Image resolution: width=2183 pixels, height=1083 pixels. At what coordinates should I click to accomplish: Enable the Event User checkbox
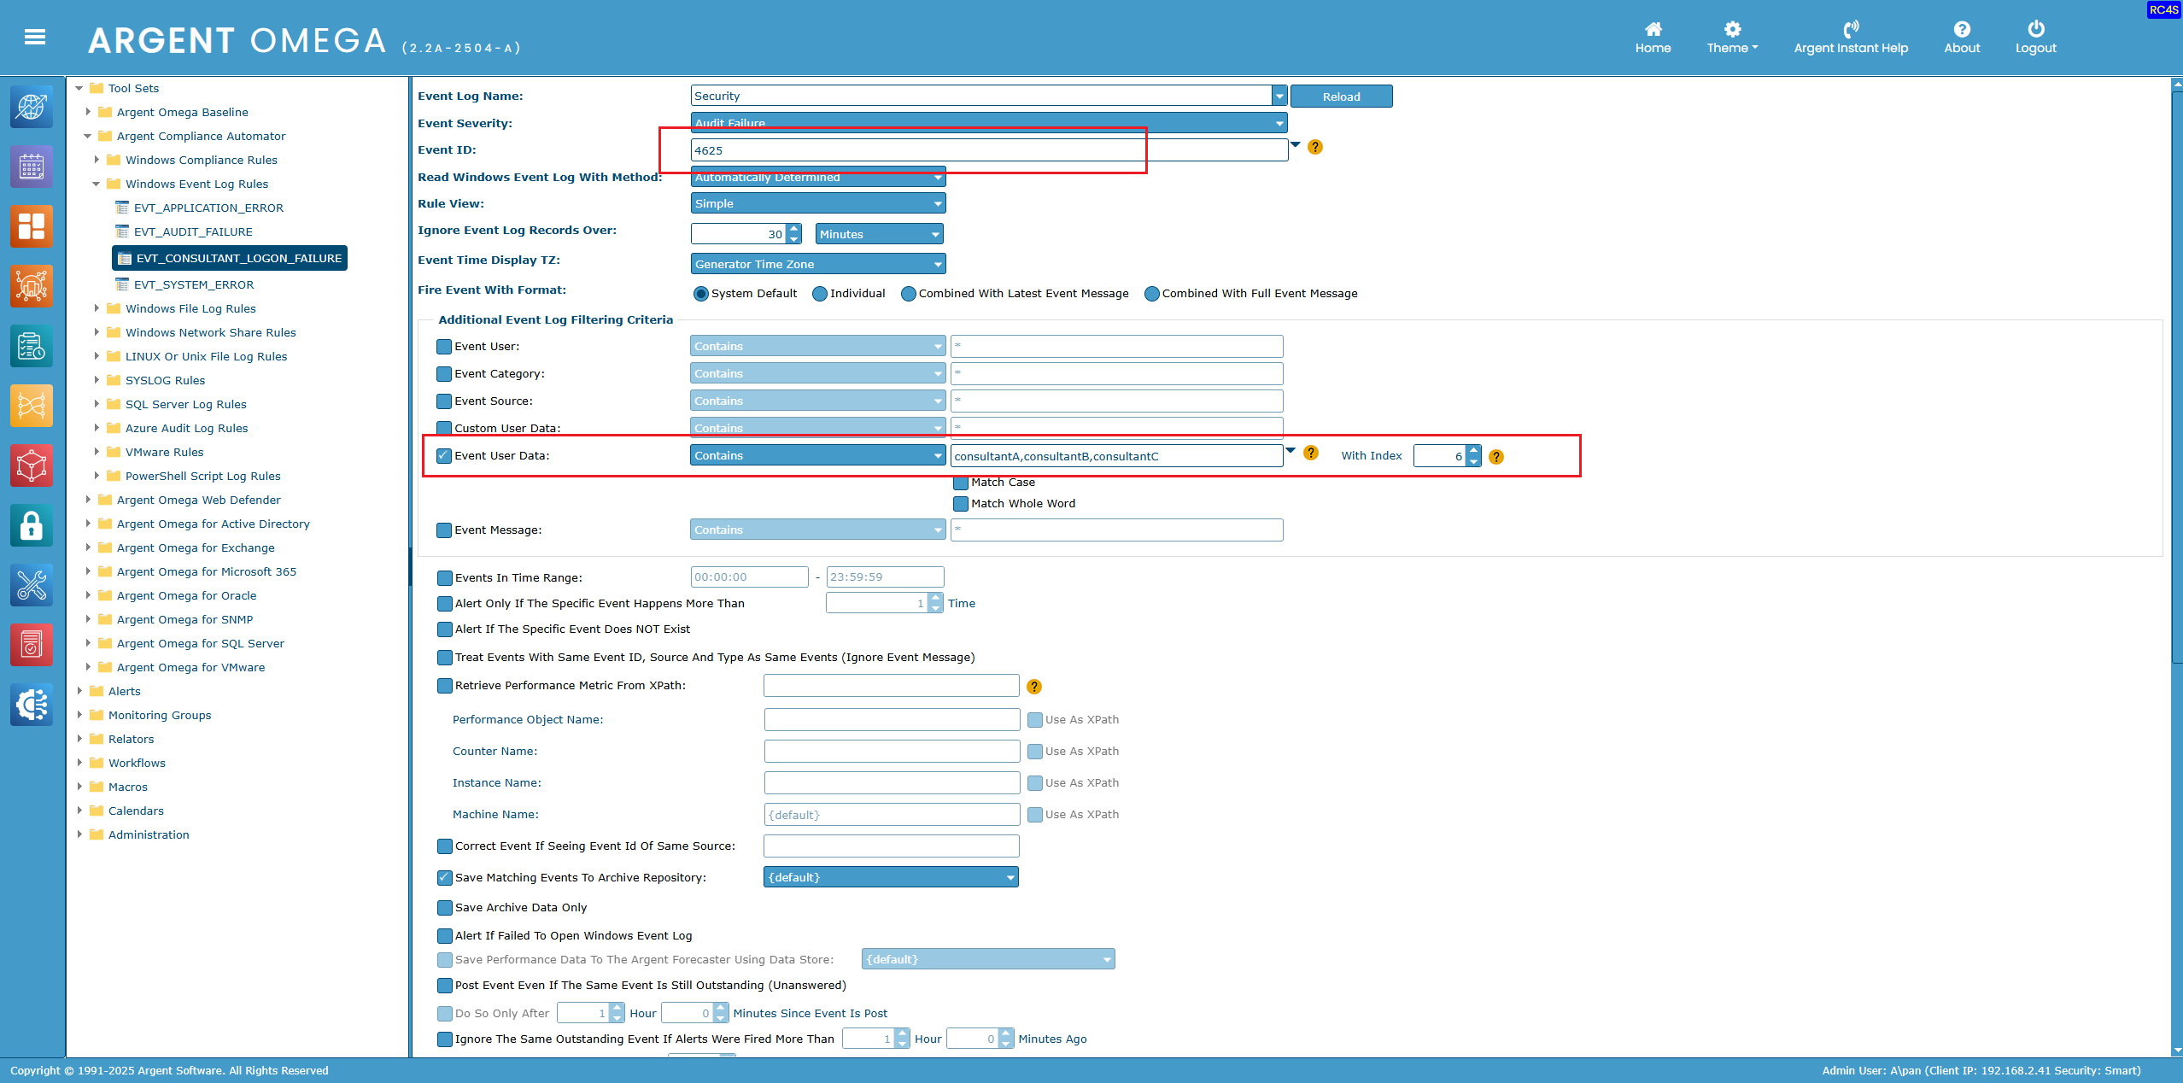pyautogui.click(x=444, y=347)
